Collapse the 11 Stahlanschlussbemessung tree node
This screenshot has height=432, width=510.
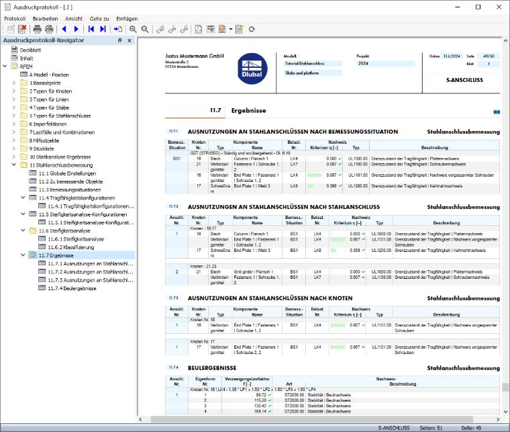point(14,165)
